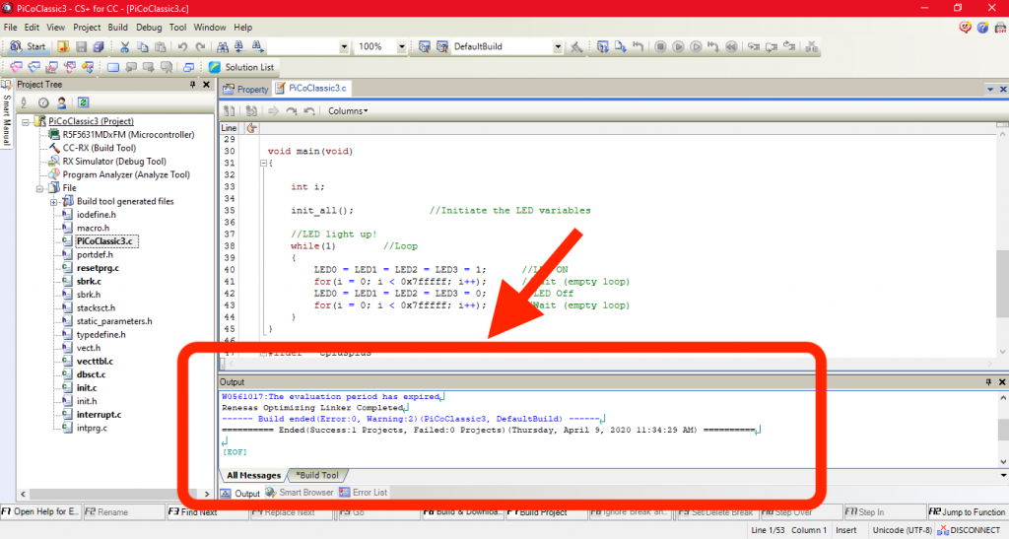The image size is (1009, 539).
Task: Click the Solution List button
Action: pos(242,67)
